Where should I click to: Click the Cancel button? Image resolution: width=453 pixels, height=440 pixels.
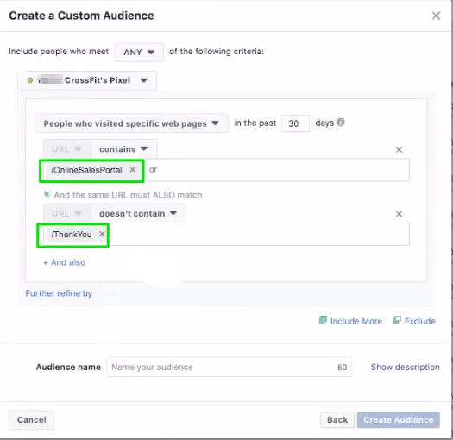tap(31, 420)
